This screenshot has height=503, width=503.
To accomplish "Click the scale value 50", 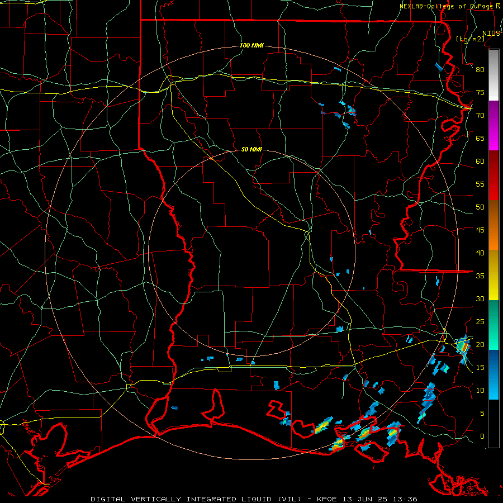I will click(480, 207).
